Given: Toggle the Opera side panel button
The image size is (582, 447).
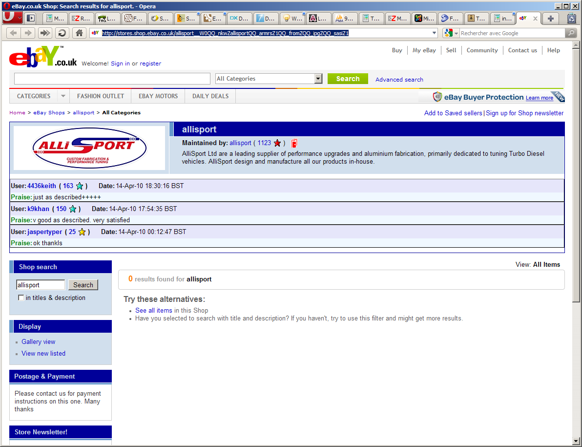Looking at the screenshot, I should point(31,19).
